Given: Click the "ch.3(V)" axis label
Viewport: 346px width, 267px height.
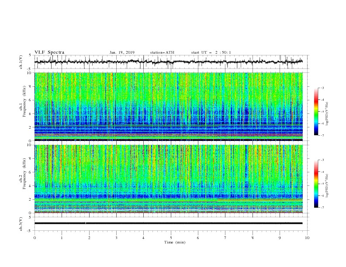Looking at the screenshot, I should click(21, 224).
